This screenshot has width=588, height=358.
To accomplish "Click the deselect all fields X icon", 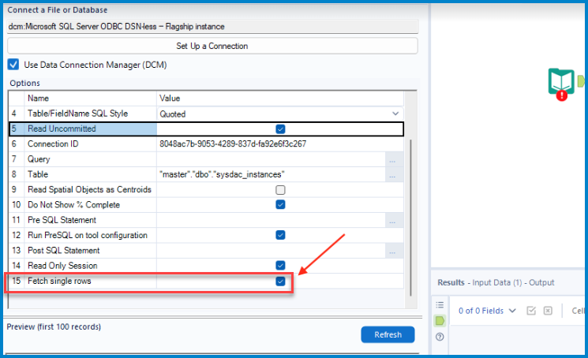I will [548, 311].
